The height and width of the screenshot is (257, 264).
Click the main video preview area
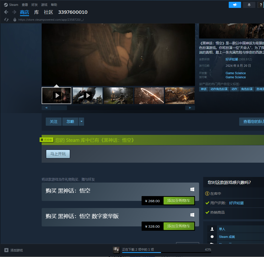(118, 55)
